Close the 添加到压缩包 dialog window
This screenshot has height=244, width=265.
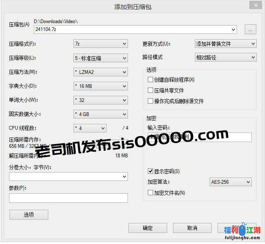pyautogui.click(x=254, y=6)
